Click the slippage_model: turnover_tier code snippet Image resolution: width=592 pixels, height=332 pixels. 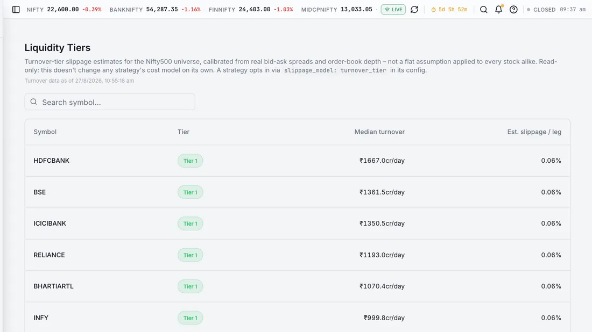(335, 70)
